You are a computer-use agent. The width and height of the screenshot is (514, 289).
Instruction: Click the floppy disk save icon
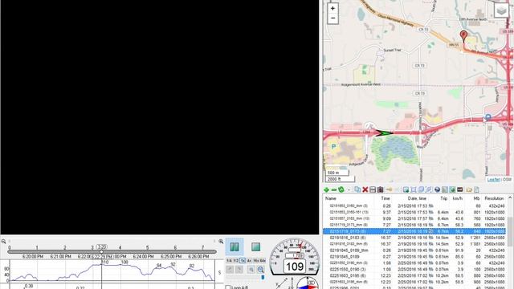[x=373, y=189]
